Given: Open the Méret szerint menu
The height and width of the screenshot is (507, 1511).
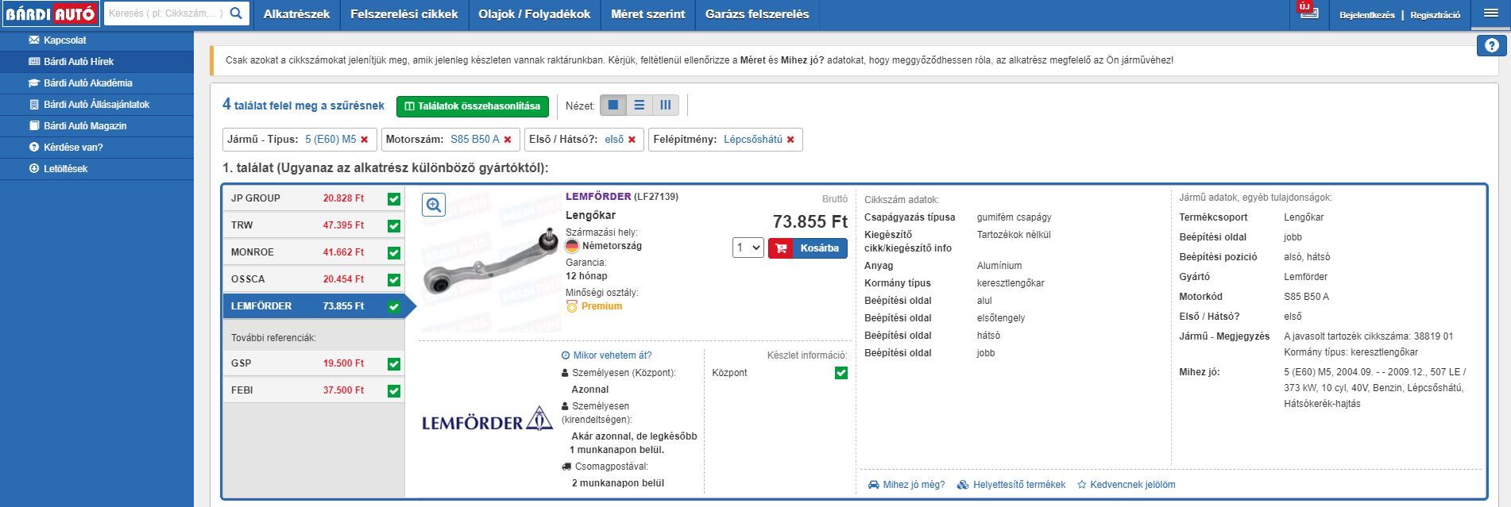Looking at the screenshot, I should point(648,14).
